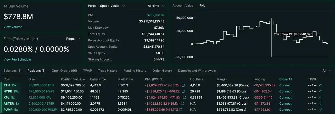Click the View Volume link

pos(13,27)
